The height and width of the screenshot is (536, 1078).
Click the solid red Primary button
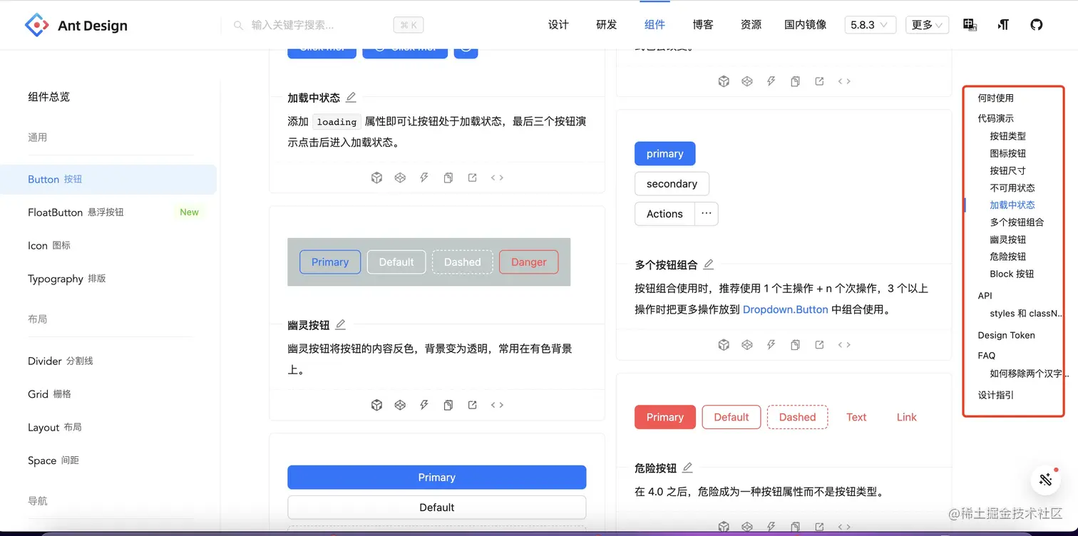[x=665, y=417]
